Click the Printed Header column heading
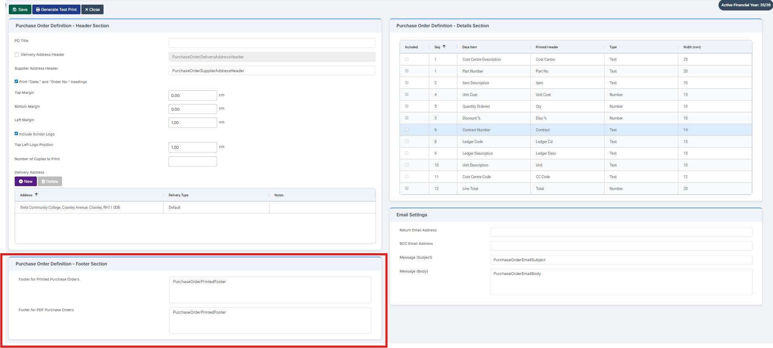This screenshot has height=348, width=773. pyautogui.click(x=547, y=47)
